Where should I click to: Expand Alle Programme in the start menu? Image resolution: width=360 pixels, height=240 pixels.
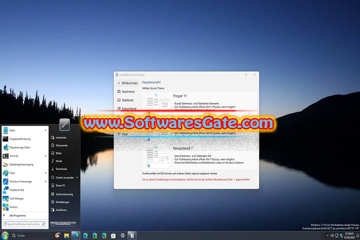click(25, 215)
